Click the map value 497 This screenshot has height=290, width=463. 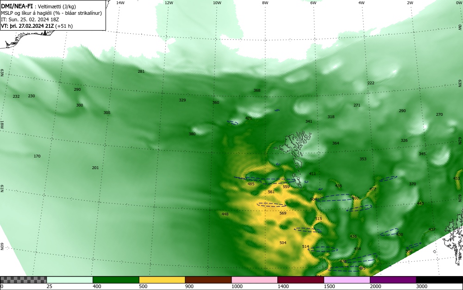pos(356,198)
